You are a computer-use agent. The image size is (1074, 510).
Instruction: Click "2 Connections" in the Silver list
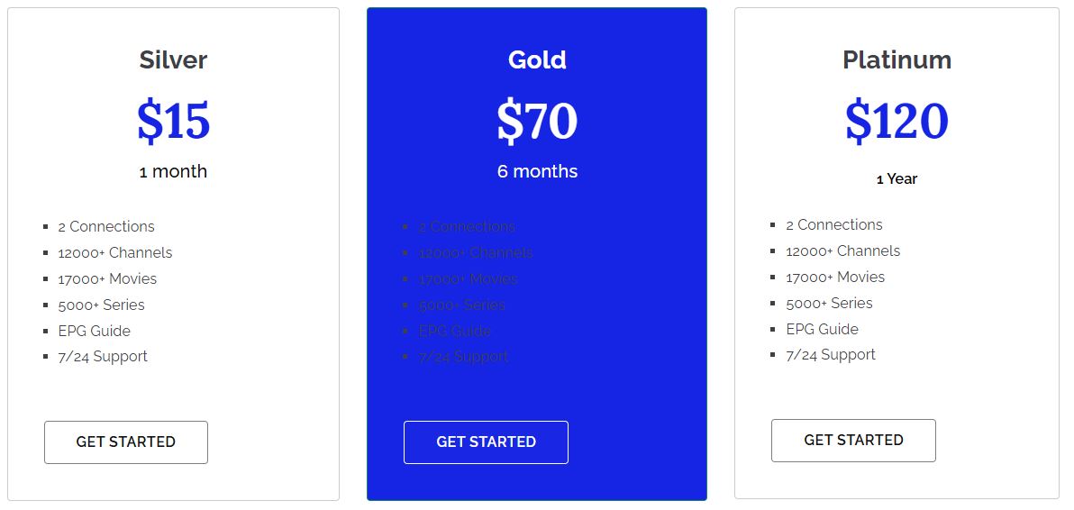pyautogui.click(x=106, y=226)
